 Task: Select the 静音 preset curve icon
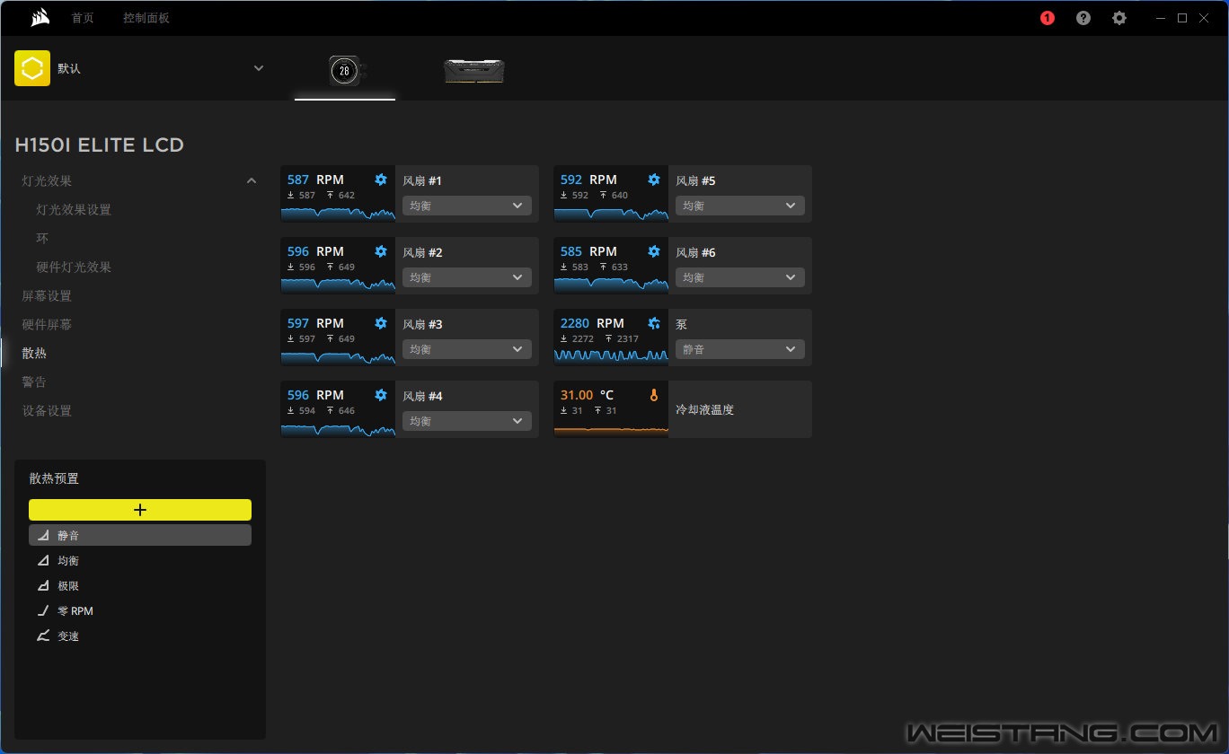pos(43,535)
